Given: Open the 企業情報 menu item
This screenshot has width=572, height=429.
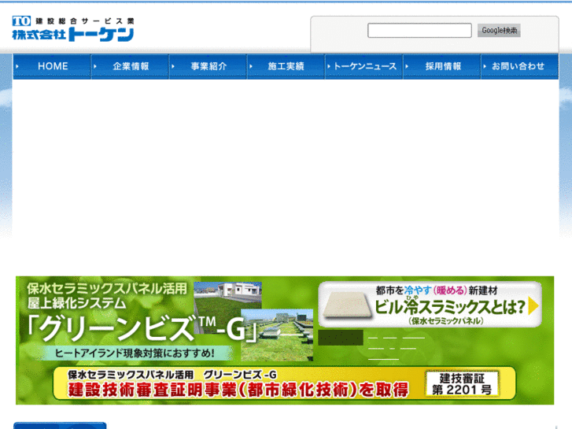Looking at the screenshot, I should [x=131, y=66].
